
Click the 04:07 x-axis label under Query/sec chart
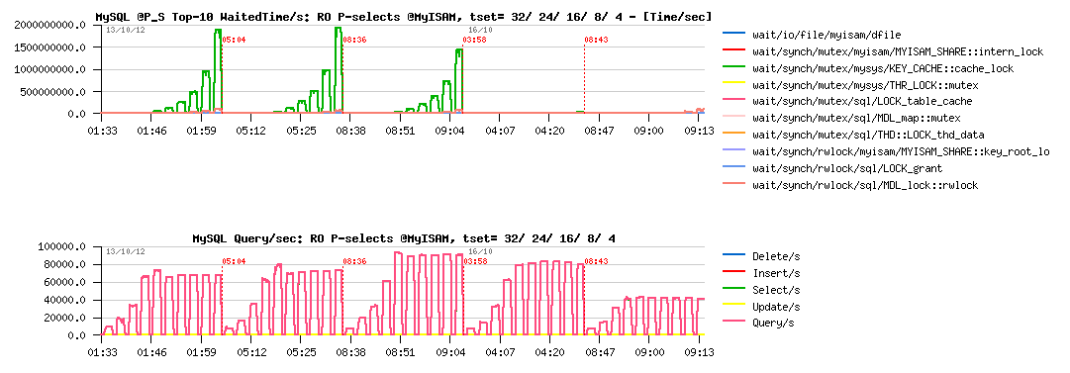[x=501, y=353]
